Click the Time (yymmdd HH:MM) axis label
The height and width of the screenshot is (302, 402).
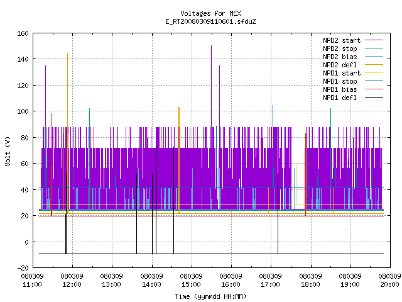click(210, 296)
